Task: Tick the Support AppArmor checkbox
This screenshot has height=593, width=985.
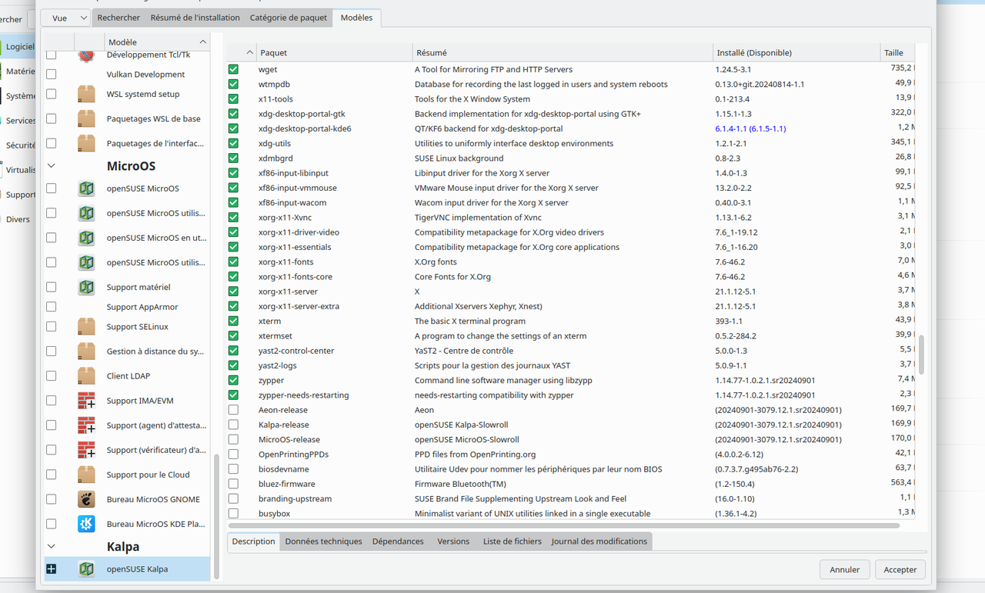Action: point(52,307)
